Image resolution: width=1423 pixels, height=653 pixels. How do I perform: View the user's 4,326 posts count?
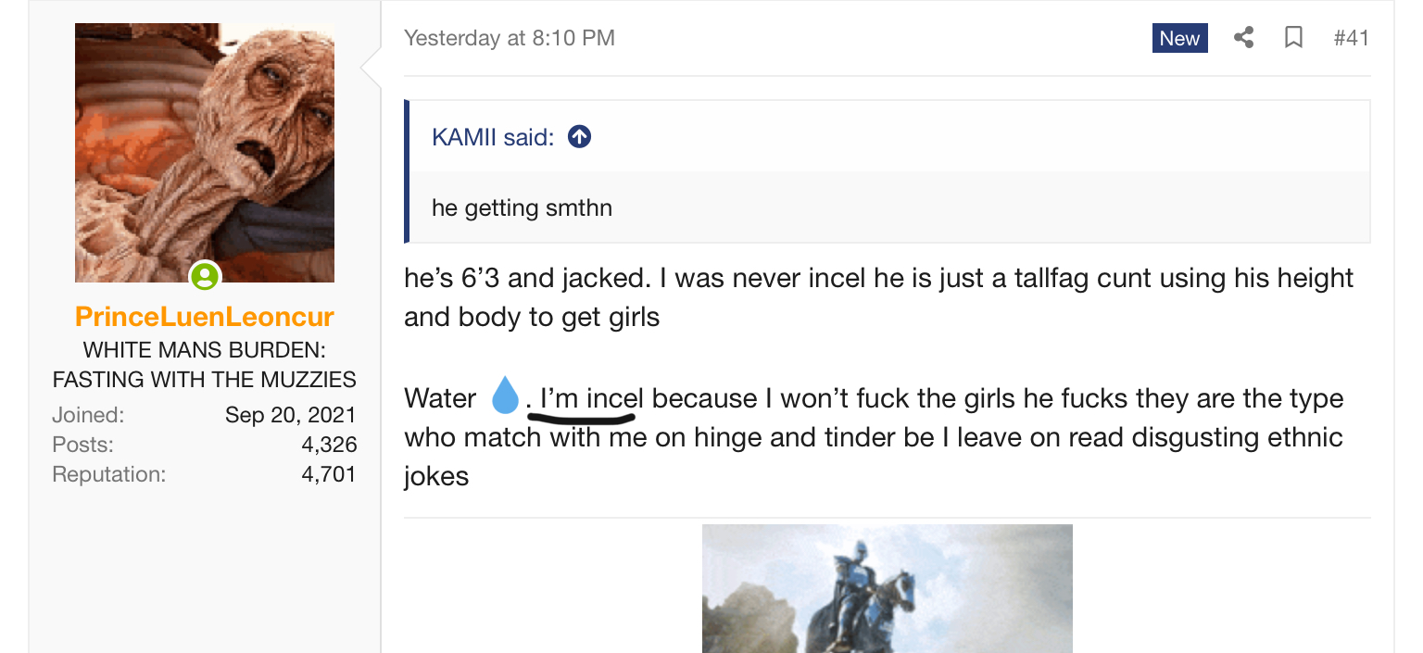(x=329, y=445)
